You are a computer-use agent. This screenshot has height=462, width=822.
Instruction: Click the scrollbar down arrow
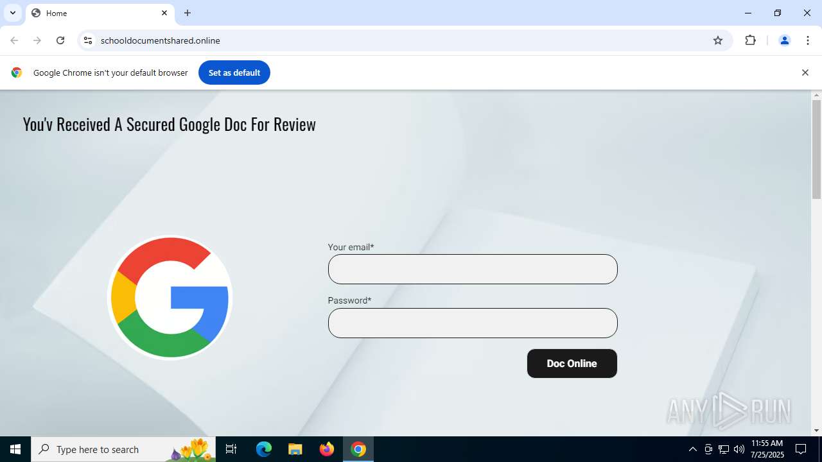point(816,430)
